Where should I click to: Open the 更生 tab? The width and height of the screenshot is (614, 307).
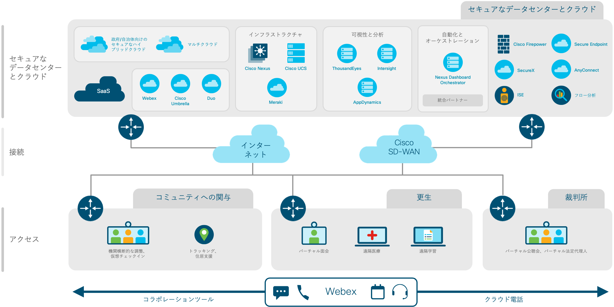(424, 198)
